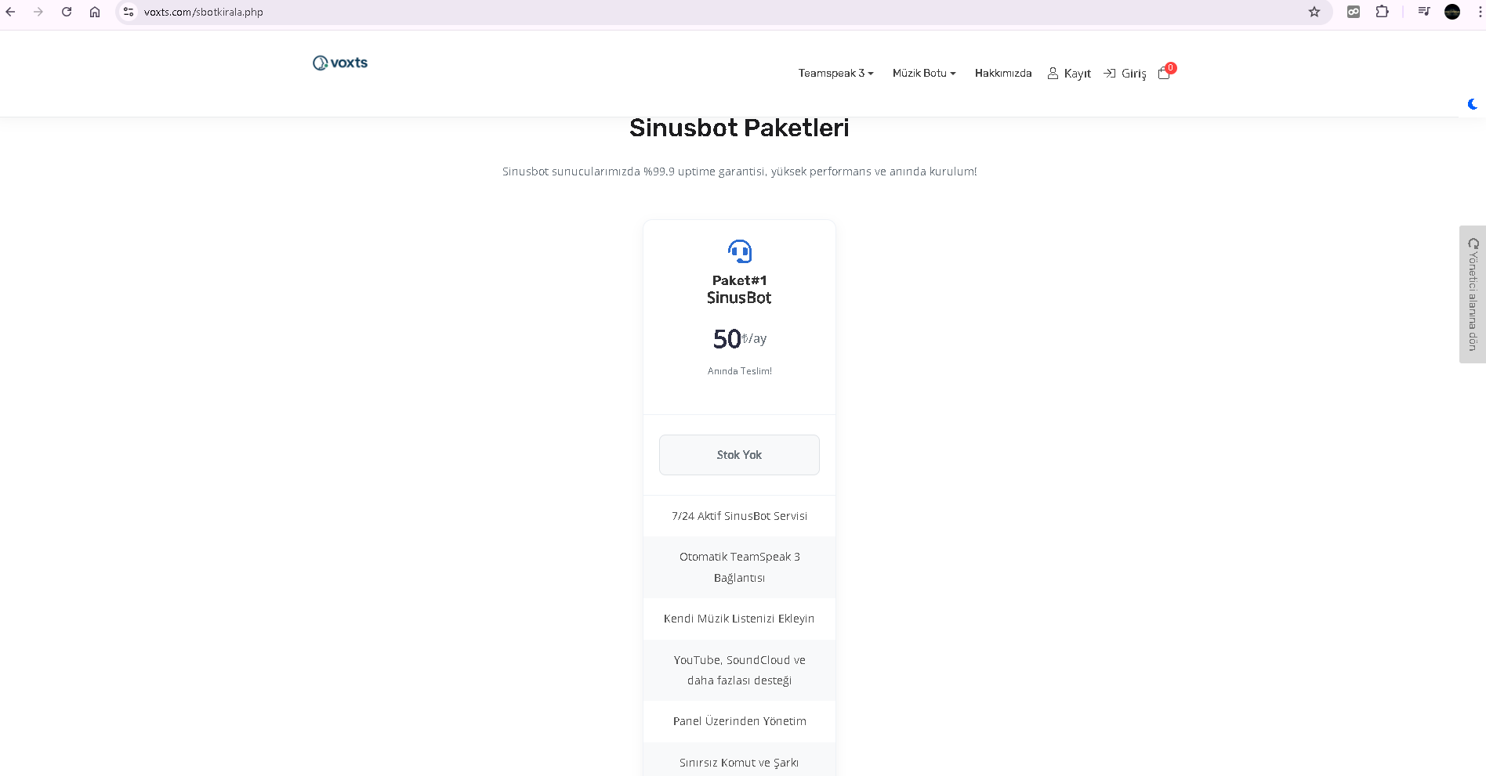The height and width of the screenshot is (776, 1486).
Task: Click the headset icon on Paket#1 card
Action: tap(739, 251)
